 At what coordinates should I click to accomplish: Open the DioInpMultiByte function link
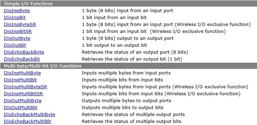pos(22,73)
